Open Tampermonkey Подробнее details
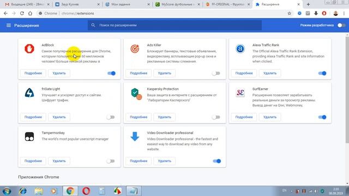Screen dimensions: 349x196 (x=33, y=161)
